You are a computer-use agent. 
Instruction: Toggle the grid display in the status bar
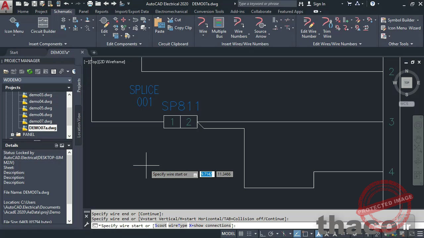tap(241, 233)
